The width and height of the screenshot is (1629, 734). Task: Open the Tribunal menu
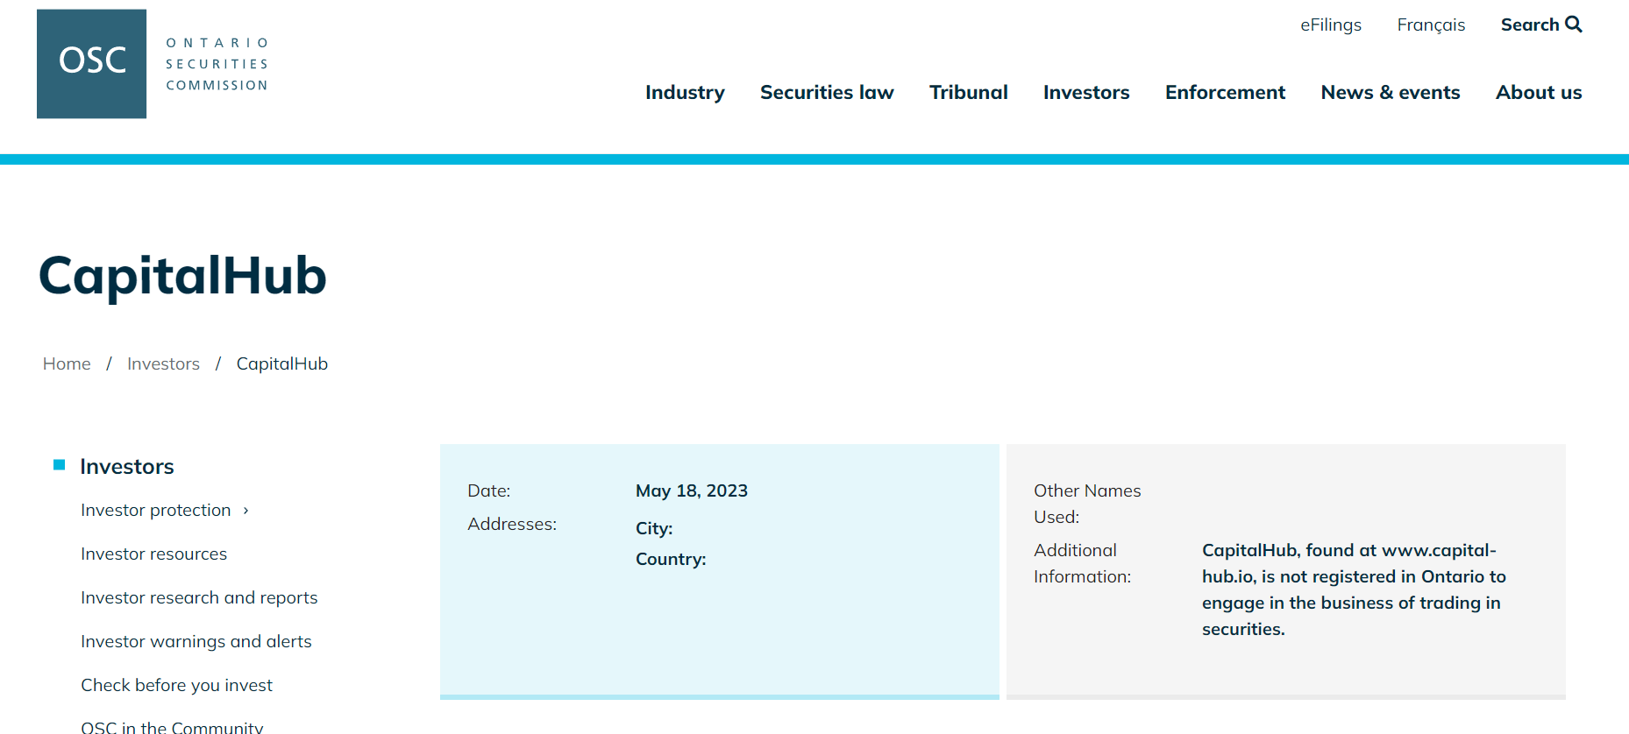tap(969, 92)
